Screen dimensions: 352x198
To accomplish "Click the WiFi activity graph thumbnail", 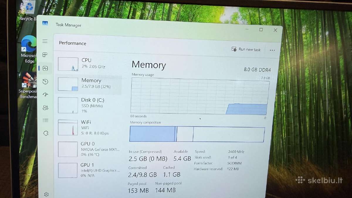I will click(x=68, y=127).
